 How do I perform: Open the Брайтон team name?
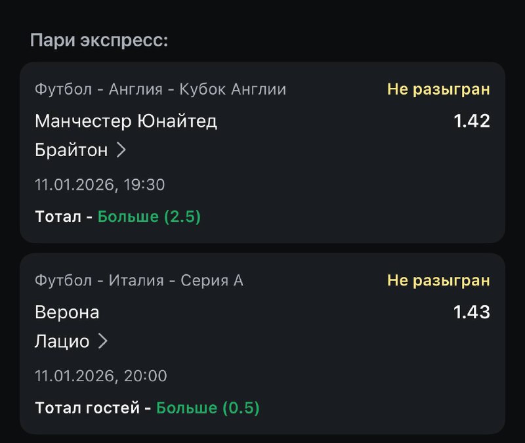(71, 150)
